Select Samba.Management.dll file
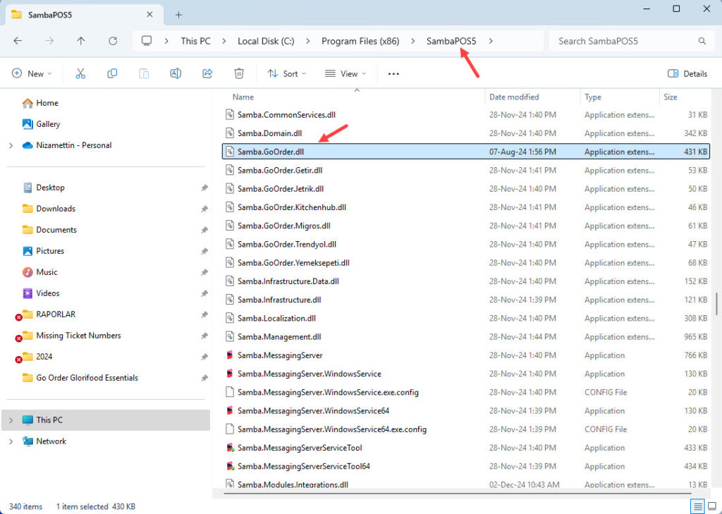This screenshot has height=514, width=722. pyautogui.click(x=466, y=337)
